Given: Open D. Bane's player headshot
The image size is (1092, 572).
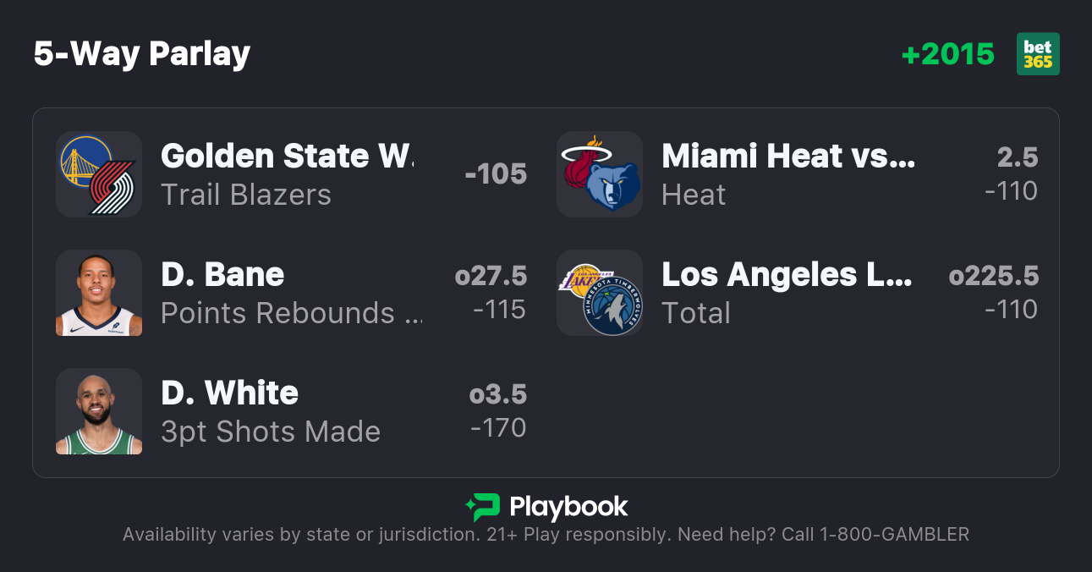Looking at the screenshot, I should tap(98, 293).
